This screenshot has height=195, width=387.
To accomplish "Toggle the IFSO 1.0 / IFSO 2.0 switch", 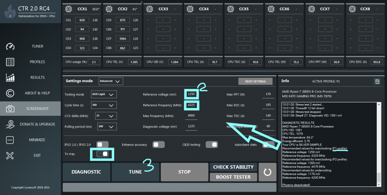I will [x=102, y=144].
